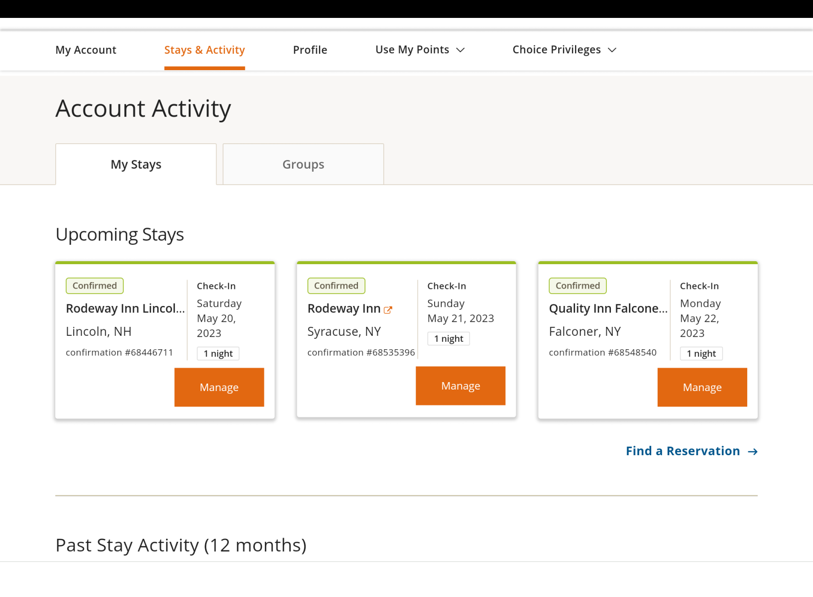Click the Confirmed badge on the Falconer stay
The height and width of the screenshot is (597, 813).
(578, 286)
